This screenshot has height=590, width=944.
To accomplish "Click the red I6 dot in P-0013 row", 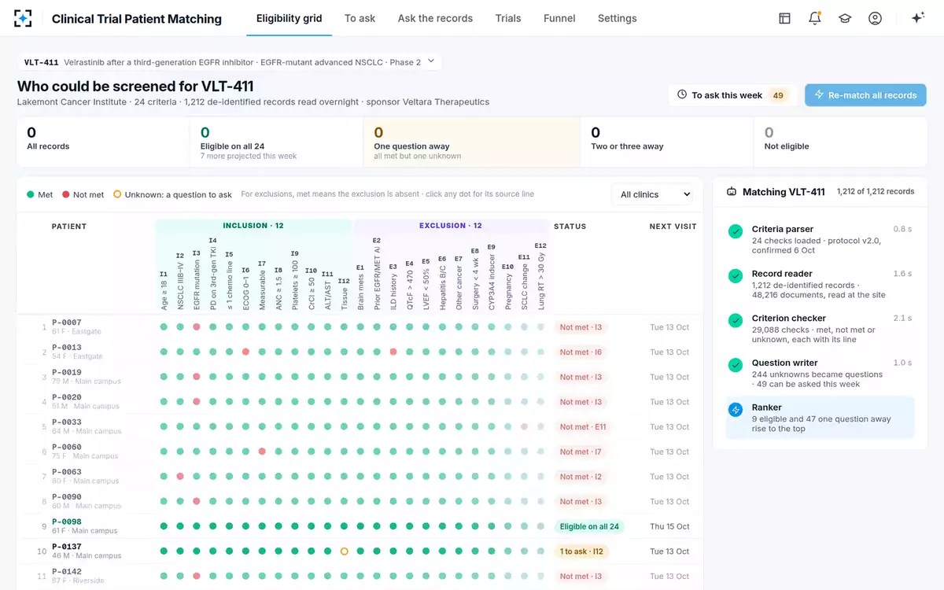I will pos(245,352).
